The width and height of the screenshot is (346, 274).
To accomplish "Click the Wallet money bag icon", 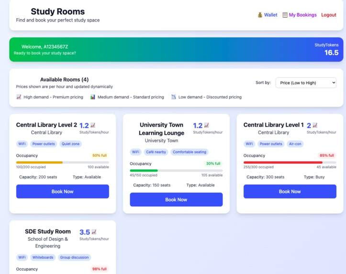I will 260,15.
